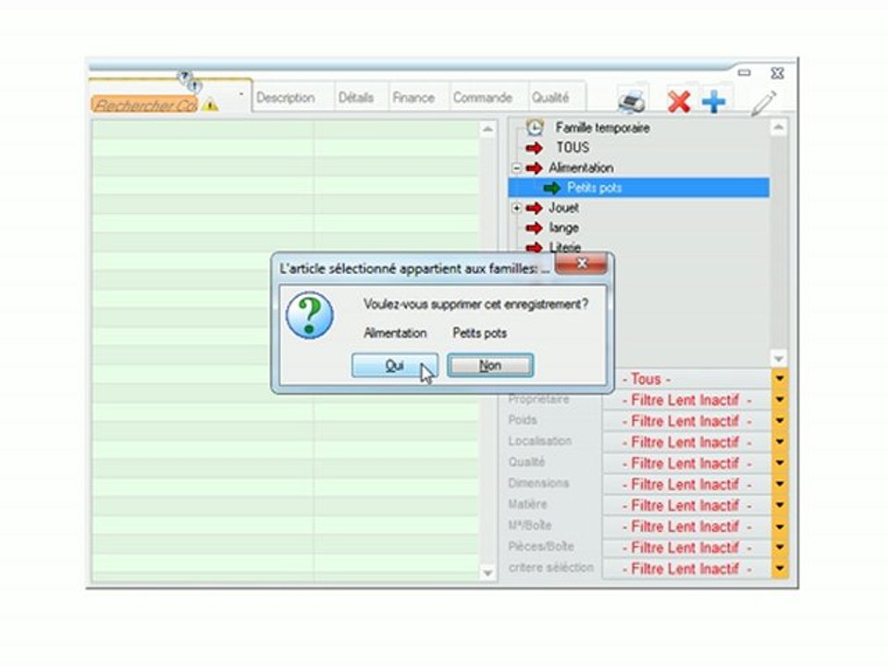Open the Qualité filter dropdown arrow
Viewport: 888px width, 666px height.
780,462
